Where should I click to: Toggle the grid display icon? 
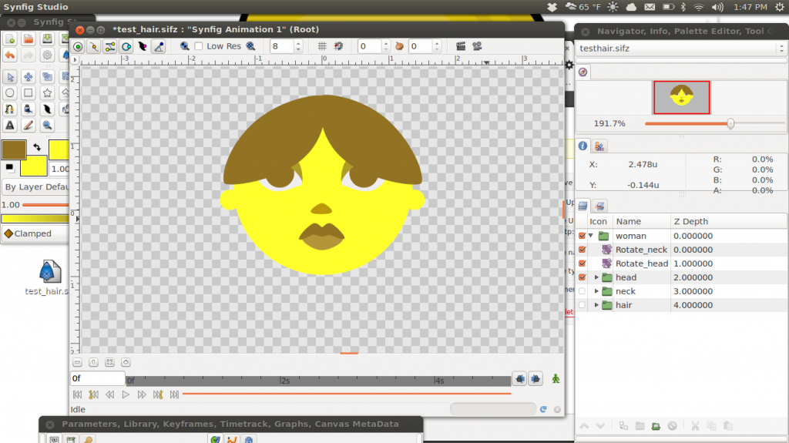click(x=322, y=46)
